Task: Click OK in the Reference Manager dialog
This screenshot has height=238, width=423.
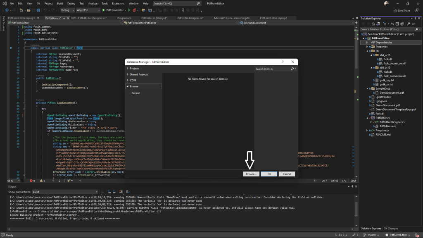Action: point(269,174)
